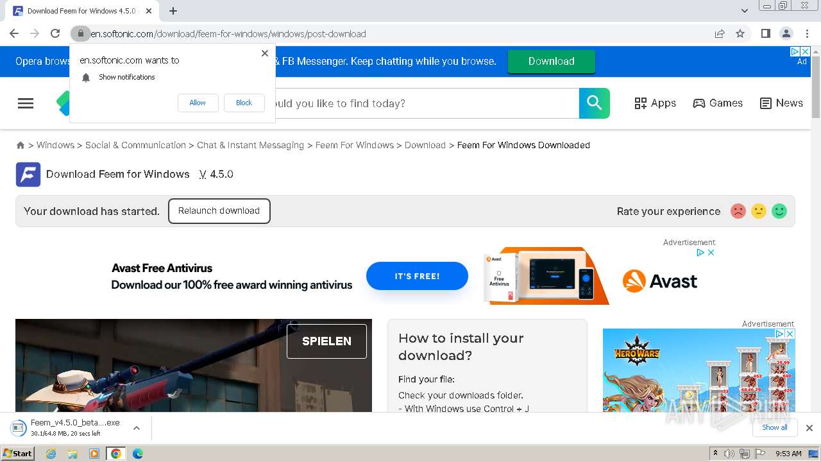Close the notification permission popup
Viewport: 821px width, 462px height.
coord(265,53)
